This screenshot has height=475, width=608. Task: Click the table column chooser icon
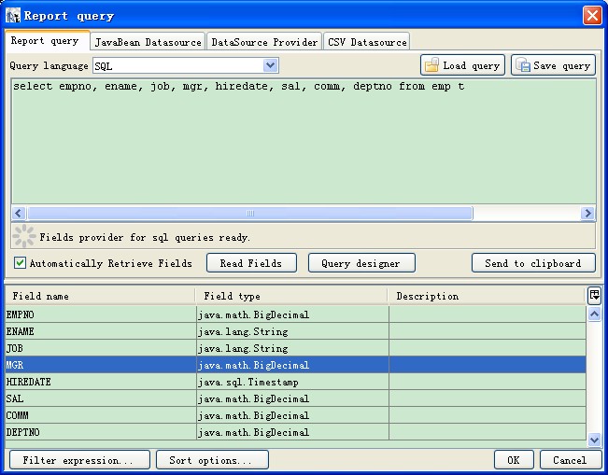pos(594,295)
